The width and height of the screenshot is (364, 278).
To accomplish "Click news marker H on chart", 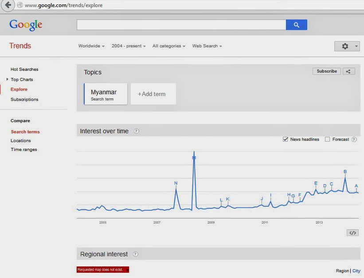I will 289,194.
